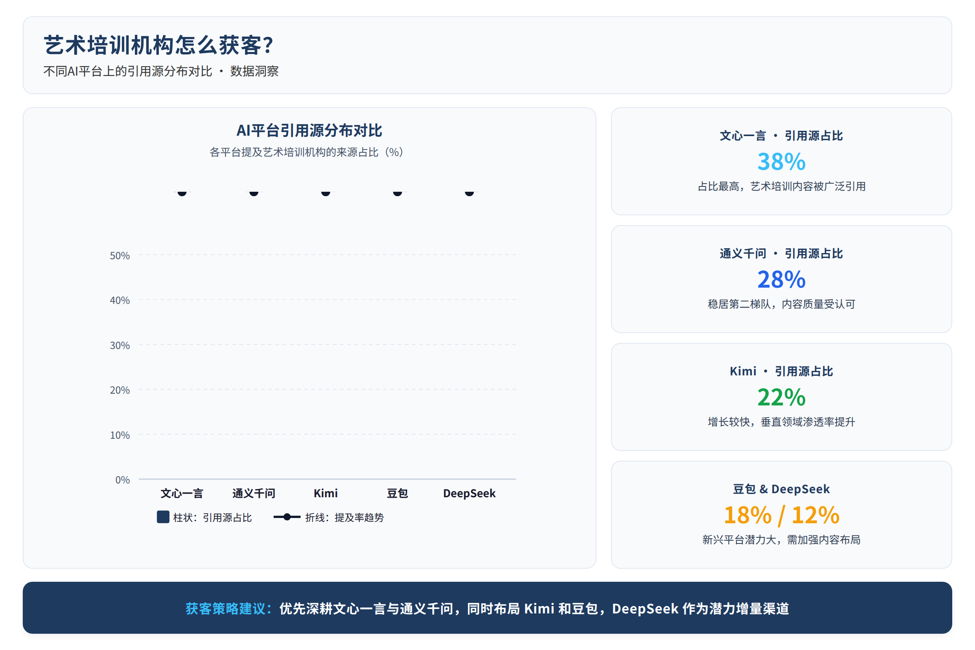Click the 38% value in 文心一言 card
Screen dimensions: 975x650
pyautogui.click(x=781, y=162)
